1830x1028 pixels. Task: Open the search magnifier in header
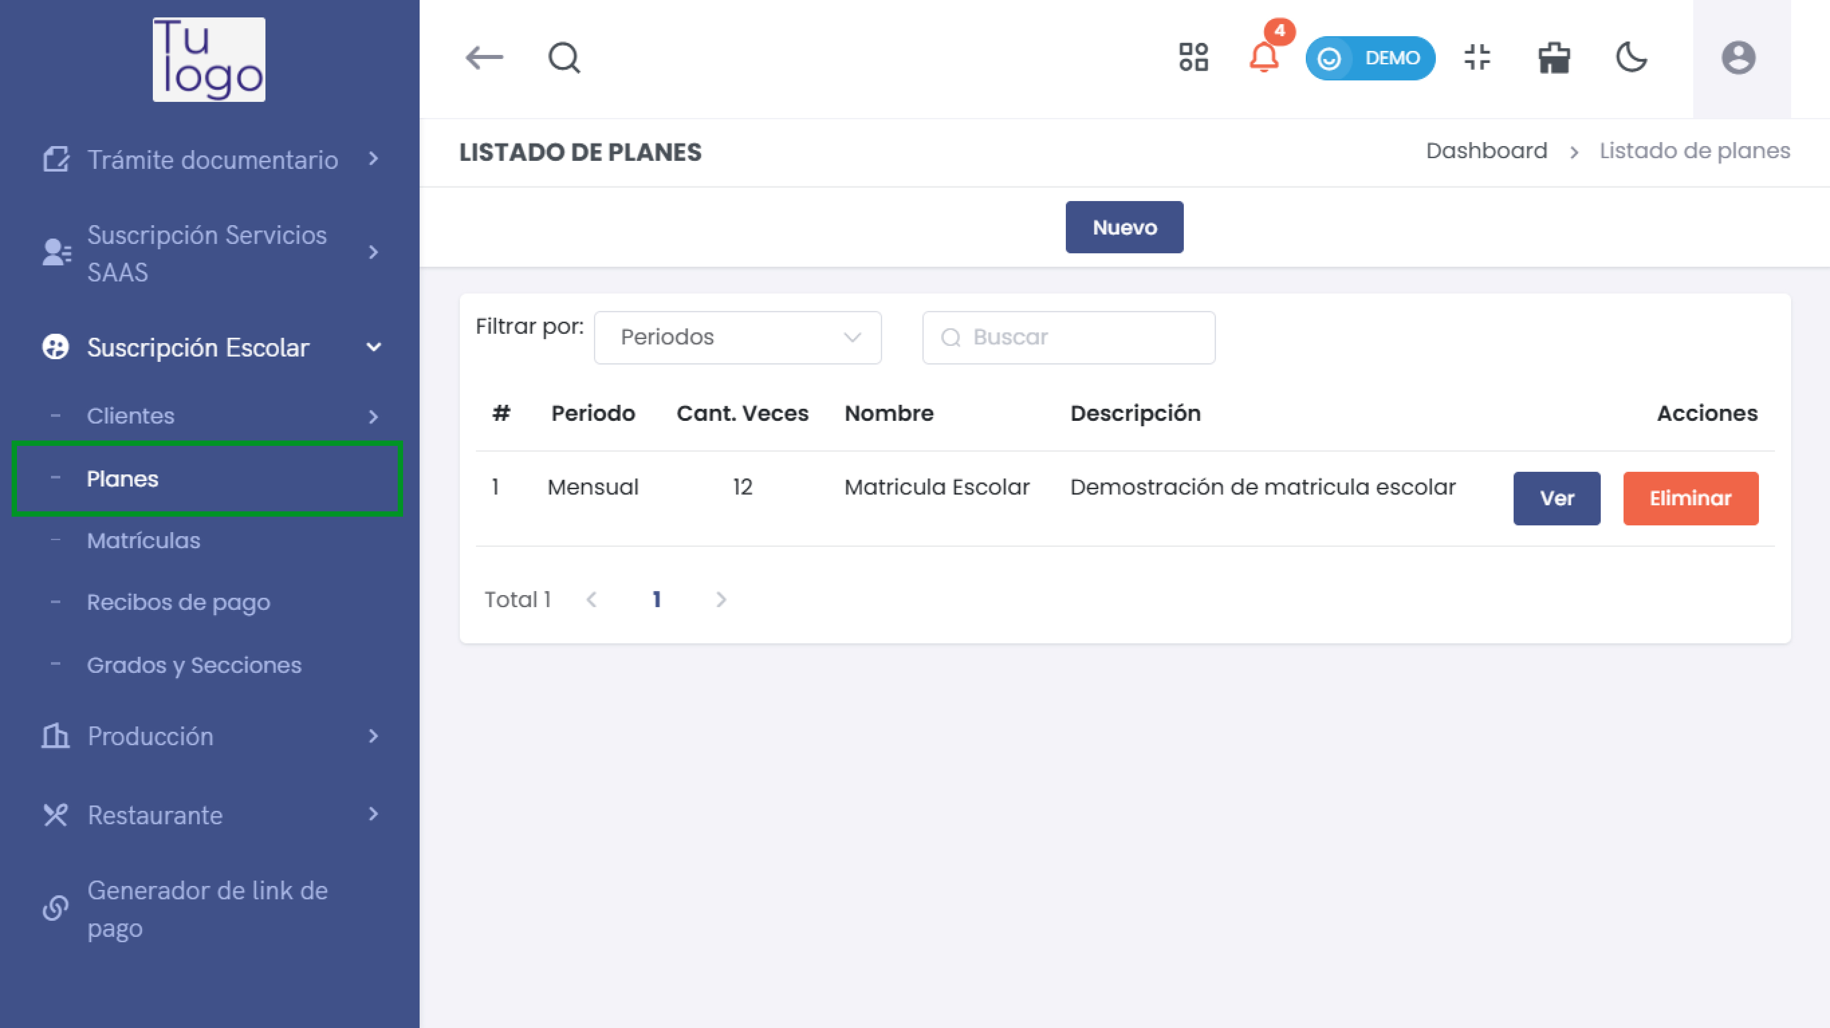tap(564, 58)
